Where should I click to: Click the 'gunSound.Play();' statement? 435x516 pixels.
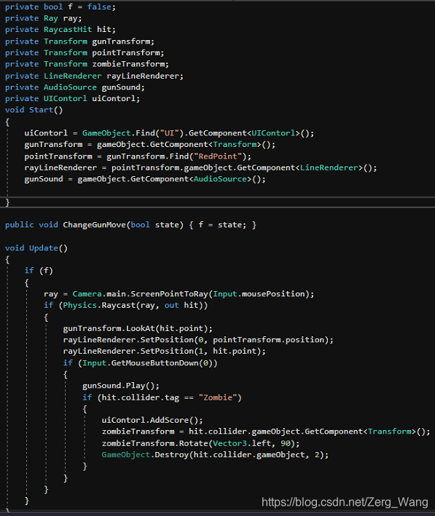[x=121, y=386]
